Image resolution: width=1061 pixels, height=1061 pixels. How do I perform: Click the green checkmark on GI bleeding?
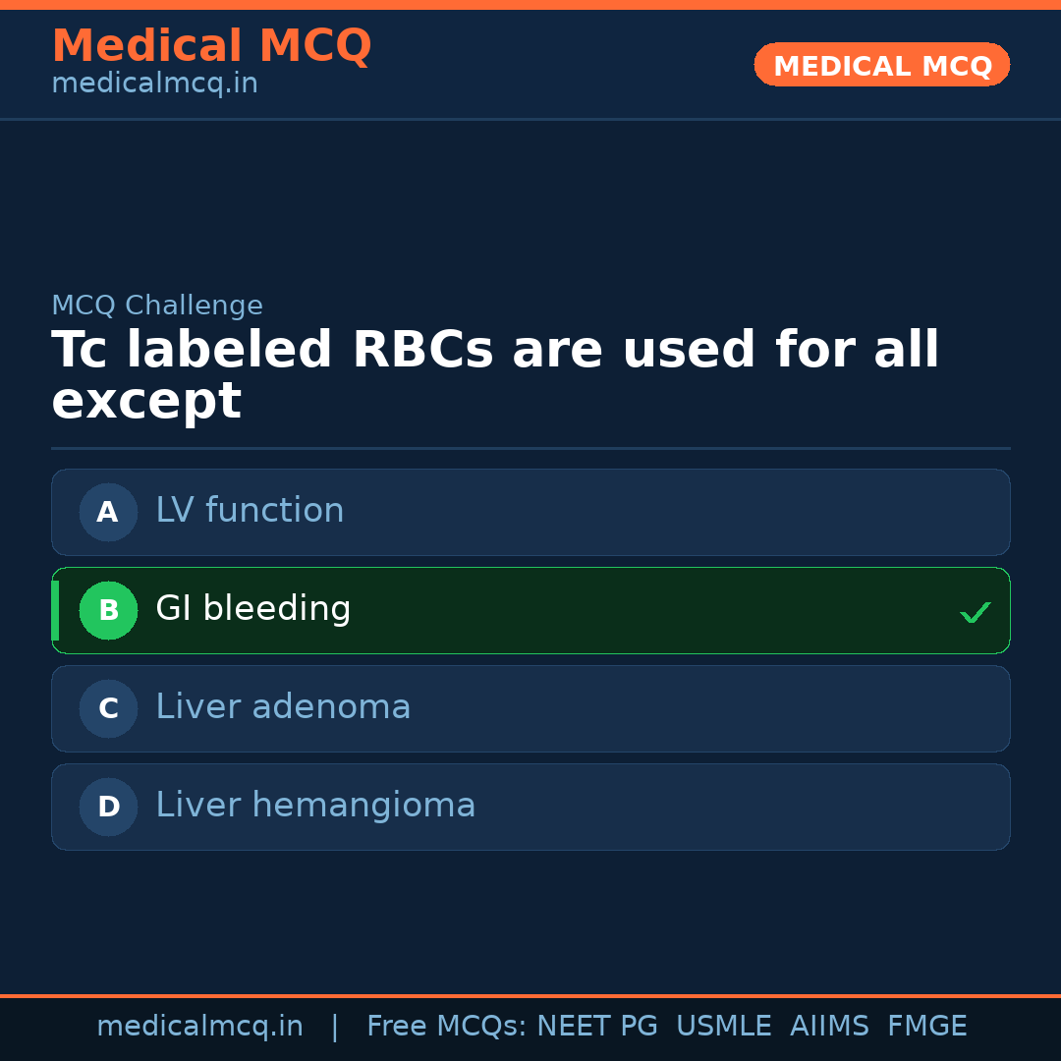(975, 612)
